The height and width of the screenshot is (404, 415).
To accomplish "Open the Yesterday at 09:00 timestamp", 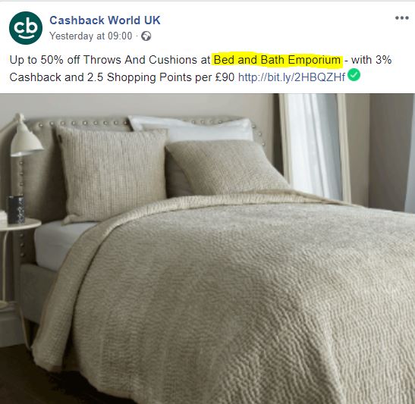I will click(x=91, y=36).
